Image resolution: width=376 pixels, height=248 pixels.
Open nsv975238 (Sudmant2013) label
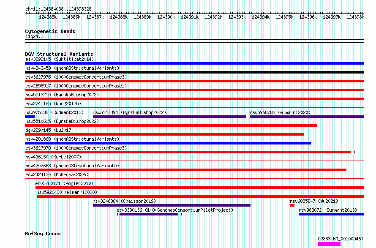pyautogui.click(x=54, y=112)
